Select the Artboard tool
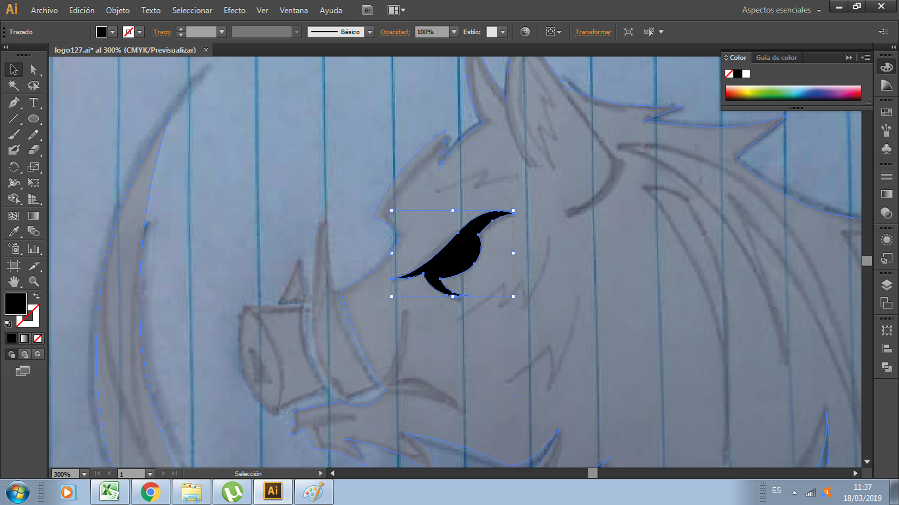Image resolution: width=899 pixels, height=505 pixels. tap(13, 266)
